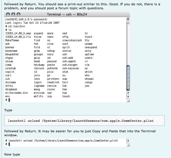Click 'iUnlock' in the ls listing
The image size is (171, 158).
pos(39,68)
